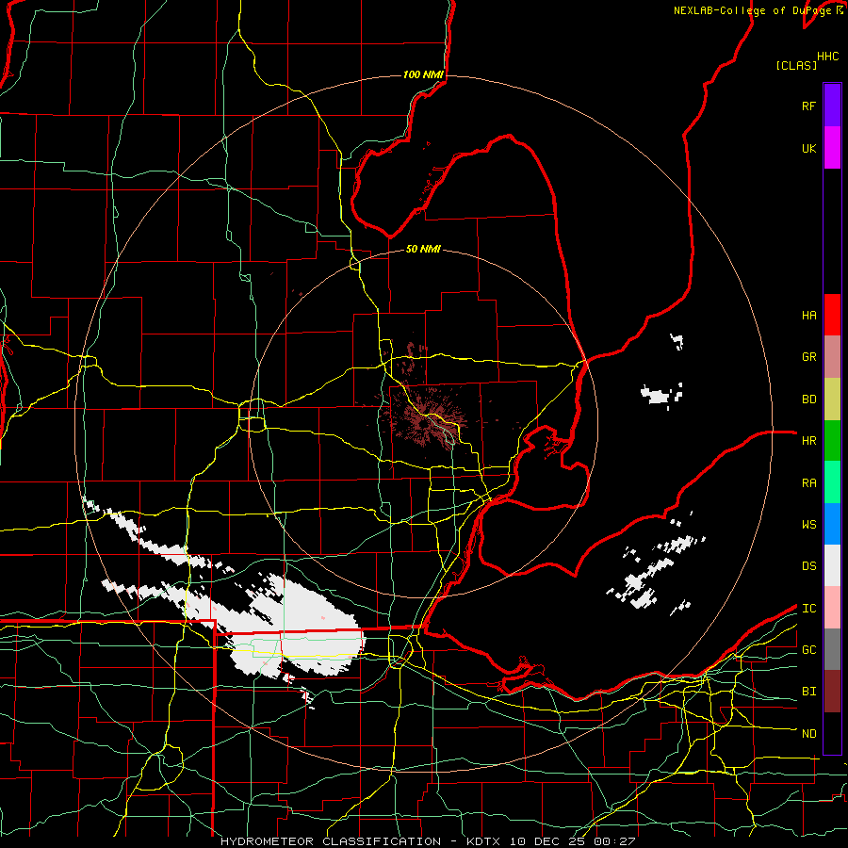Screen dimensions: 848x848
Task: Click the BD legend label
Action: pos(808,400)
